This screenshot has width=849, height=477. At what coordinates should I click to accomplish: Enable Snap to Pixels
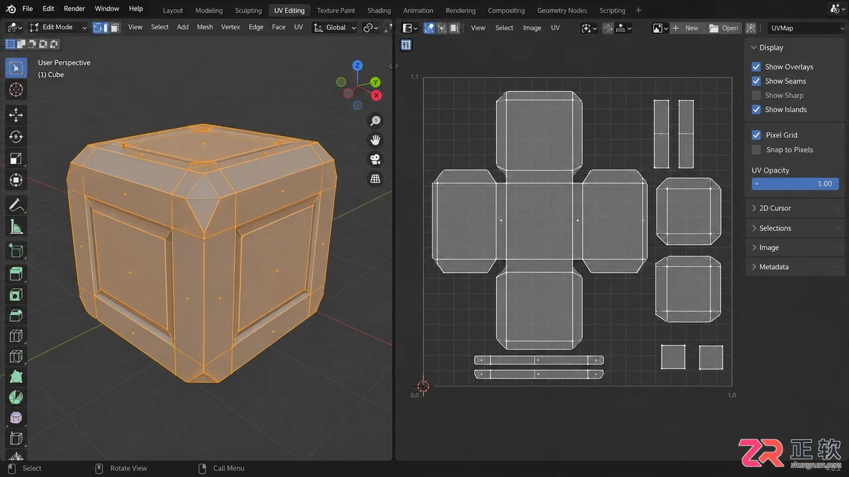[x=756, y=150]
